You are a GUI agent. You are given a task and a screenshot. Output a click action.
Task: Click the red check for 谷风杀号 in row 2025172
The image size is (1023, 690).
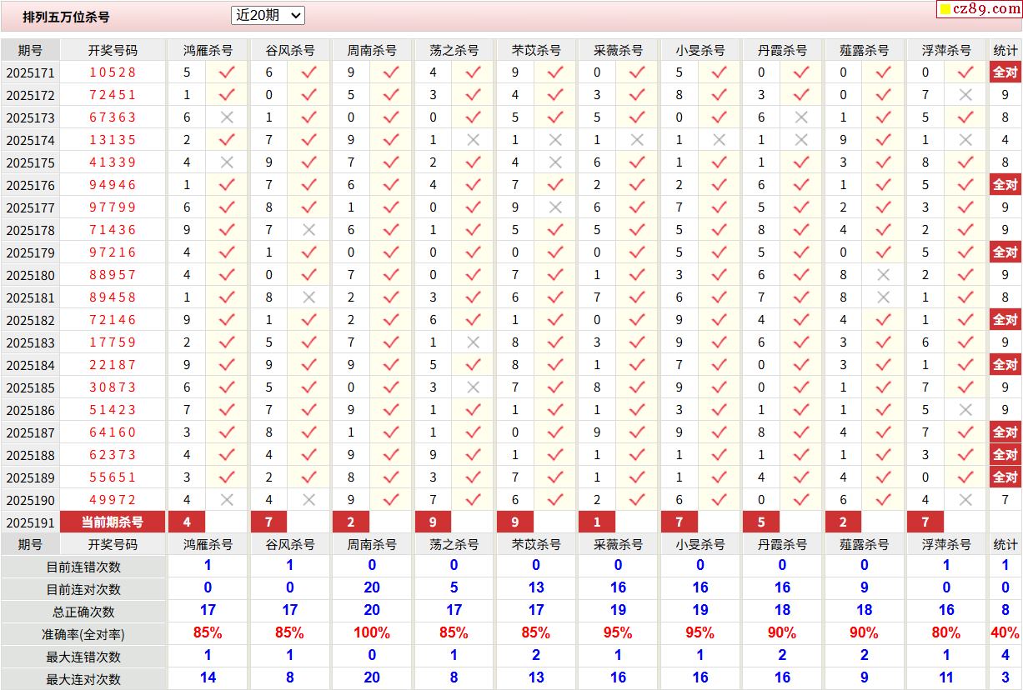click(x=308, y=95)
